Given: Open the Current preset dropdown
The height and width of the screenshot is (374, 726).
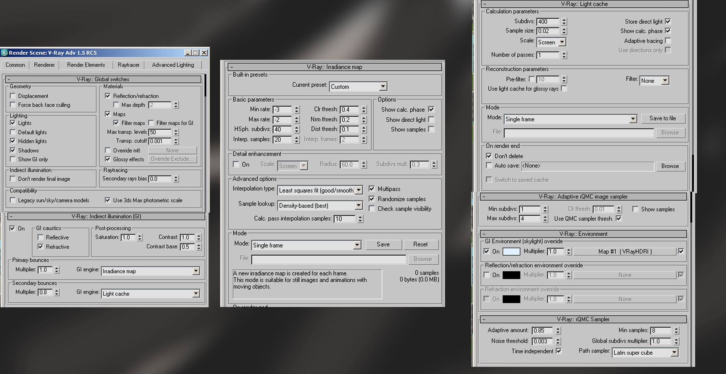Looking at the screenshot, I should [383, 86].
